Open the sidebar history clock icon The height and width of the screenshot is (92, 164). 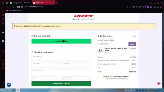3,60
